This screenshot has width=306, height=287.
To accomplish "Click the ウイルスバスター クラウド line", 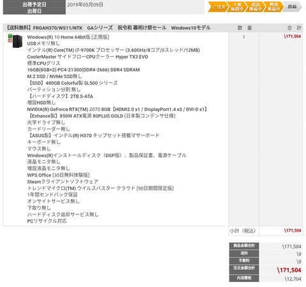I will [x=100, y=188].
